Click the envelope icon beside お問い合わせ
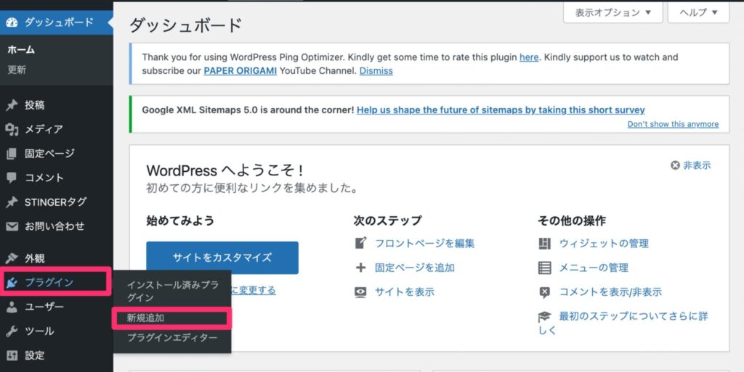Image resolution: width=744 pixels, height=372 pixels. [x=12, y=226]
